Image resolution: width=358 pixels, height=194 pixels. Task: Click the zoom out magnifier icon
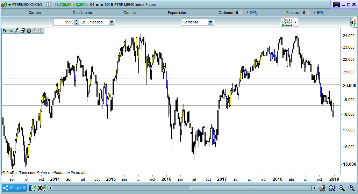coord(341,188)
